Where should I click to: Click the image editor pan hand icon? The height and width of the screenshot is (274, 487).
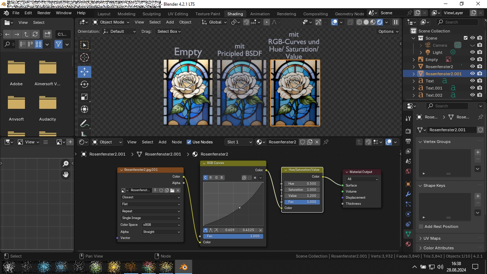tap(66, 174)
